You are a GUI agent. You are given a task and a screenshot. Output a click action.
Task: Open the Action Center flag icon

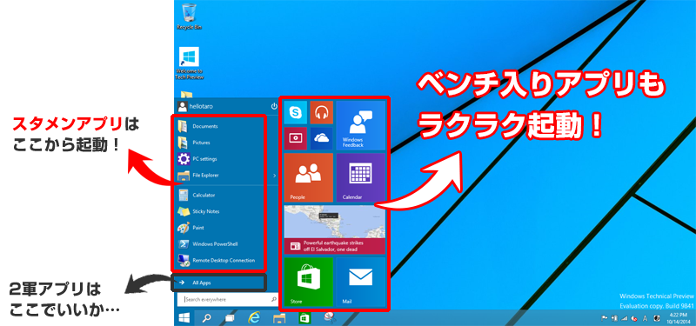click(604, 318)
